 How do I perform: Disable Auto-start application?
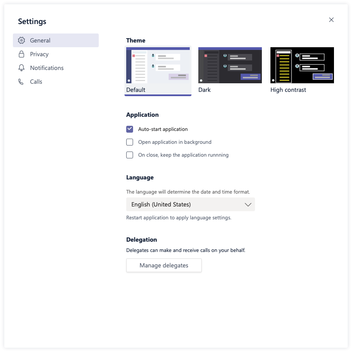coord(130,129)
